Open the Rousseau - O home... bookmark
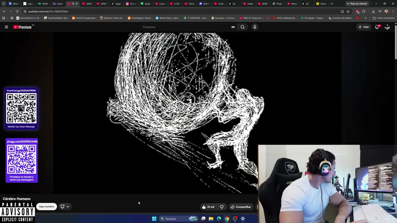This screenshot has height=223, width=397. (223, 18)
